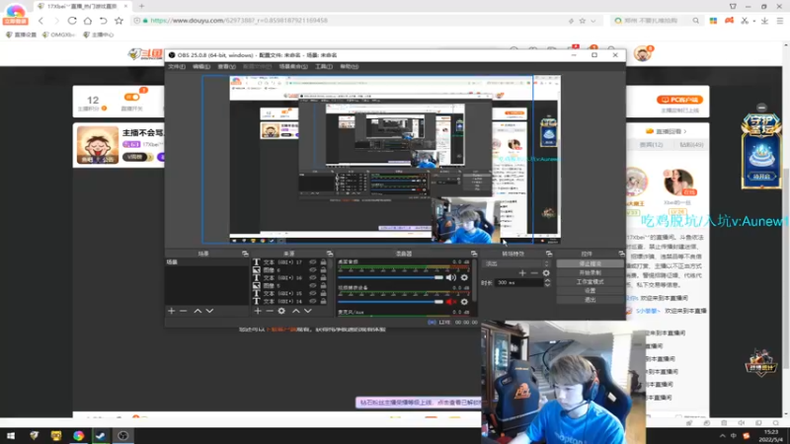This screenshot has width=790, height=444.
Task: Adjust the desktop audio volume slider
Action: coord(390,277)
